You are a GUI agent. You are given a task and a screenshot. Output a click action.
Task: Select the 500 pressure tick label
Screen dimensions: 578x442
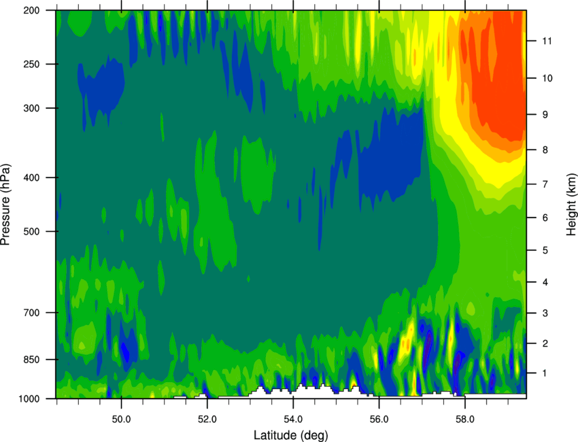pos(31,231)
